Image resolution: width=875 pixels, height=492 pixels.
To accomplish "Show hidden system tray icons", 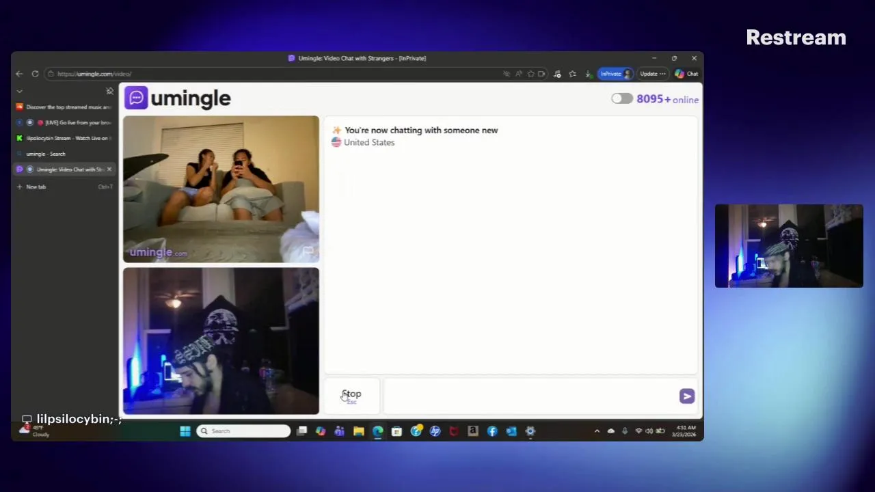I will click(x=597, y=431).
